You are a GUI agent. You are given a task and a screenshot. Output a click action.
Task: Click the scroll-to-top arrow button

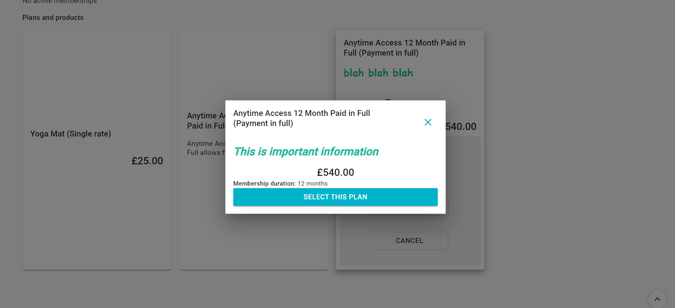point(657,299)
